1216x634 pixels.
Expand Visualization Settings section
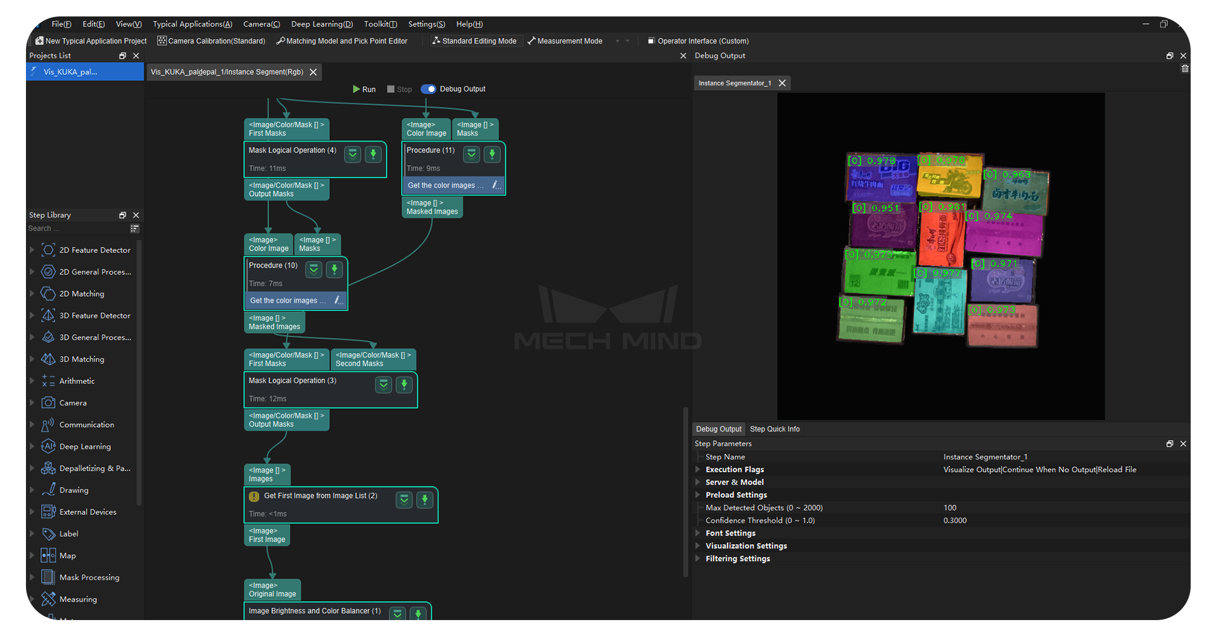tap(698, 545)
